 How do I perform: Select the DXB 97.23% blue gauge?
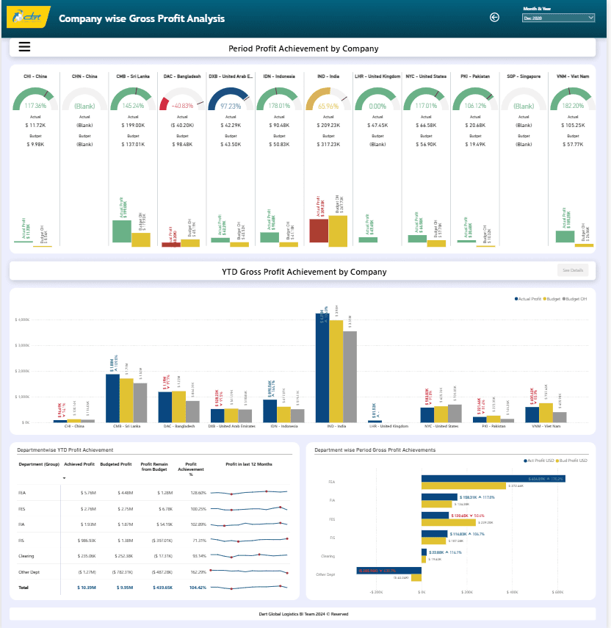pyautogui.click(x=231, y=99)
